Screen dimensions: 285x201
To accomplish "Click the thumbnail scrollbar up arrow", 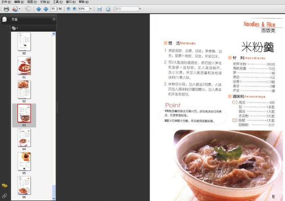I will click(x=54, y=34).
